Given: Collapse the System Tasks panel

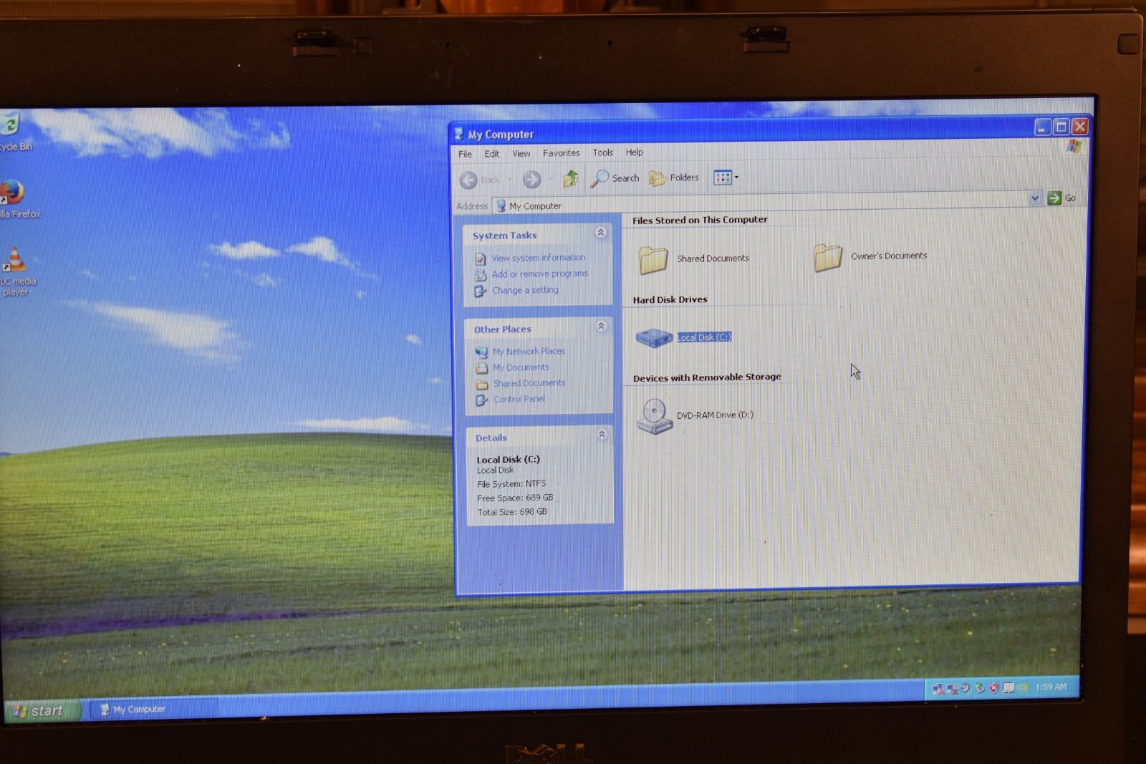Looking at the screenshot, I should click(601, 233).
